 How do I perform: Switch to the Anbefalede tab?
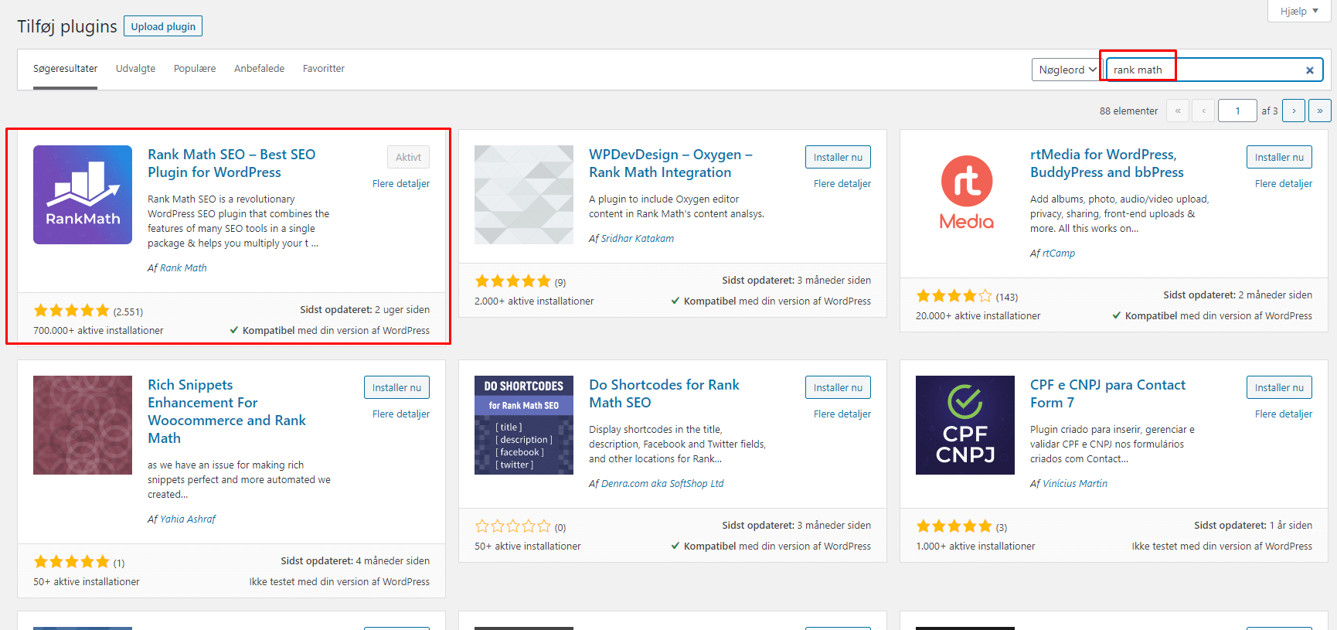point(259,69)
